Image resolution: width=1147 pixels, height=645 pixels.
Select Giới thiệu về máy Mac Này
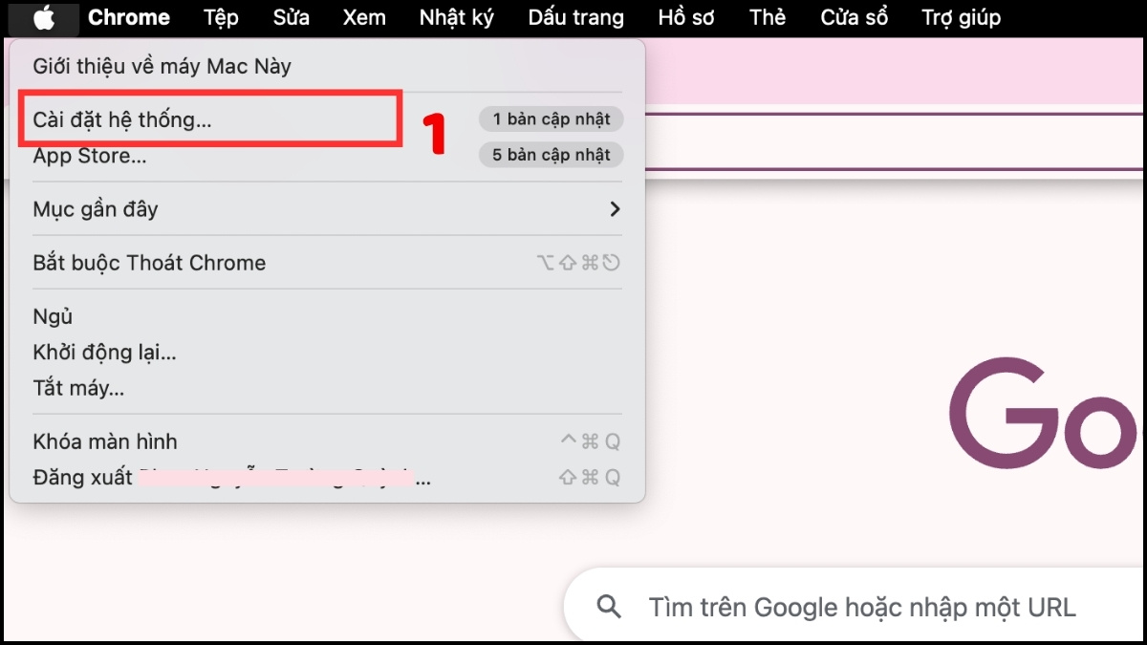[162, 67]
